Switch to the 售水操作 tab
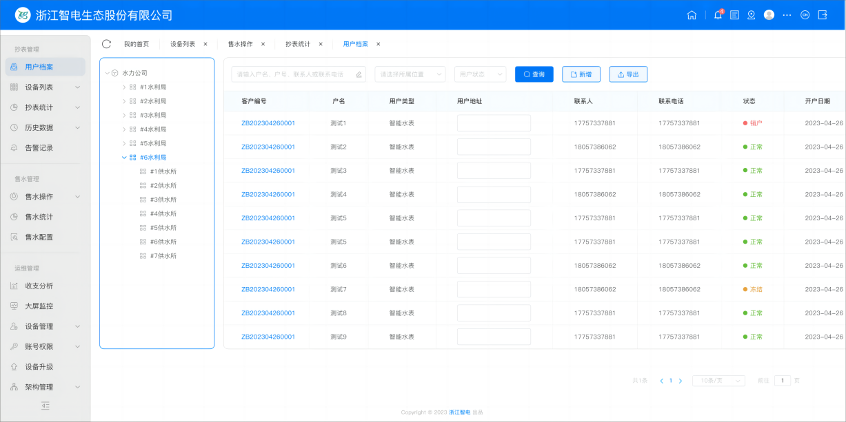 coord(240,44)
